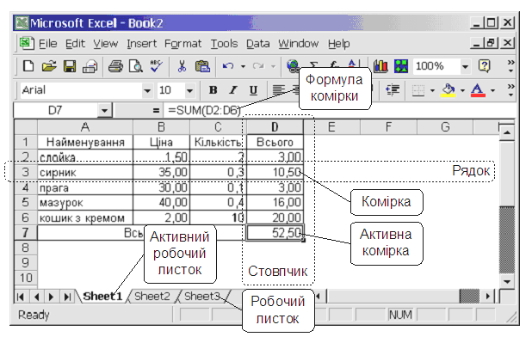This screenshot has height=337, width=532.
Task: Go to next sheet tab arrow
Action: click(x=52, y=297)
